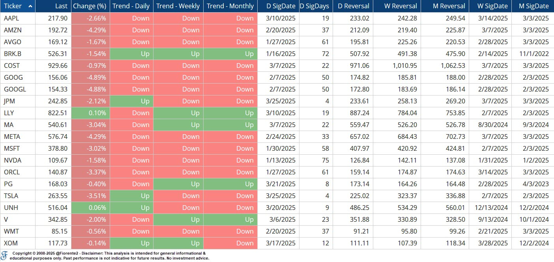Screen dimensions: 554x262
Task: Click the Trend - Weekly column header
Action: click(178, 6)
